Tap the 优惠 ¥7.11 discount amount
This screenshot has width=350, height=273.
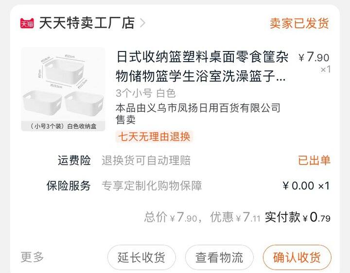tap(235, 217)
